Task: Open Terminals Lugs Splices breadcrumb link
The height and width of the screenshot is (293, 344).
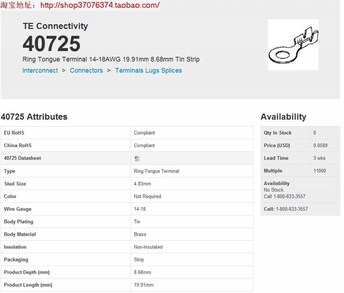Action: [148, 70]
